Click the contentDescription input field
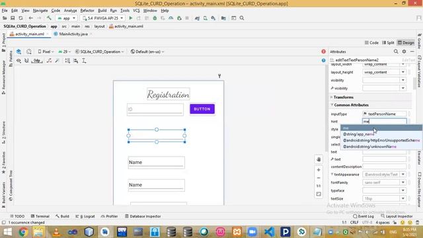The height and width of the screenshot is (238, 423). tap(384, 167)
